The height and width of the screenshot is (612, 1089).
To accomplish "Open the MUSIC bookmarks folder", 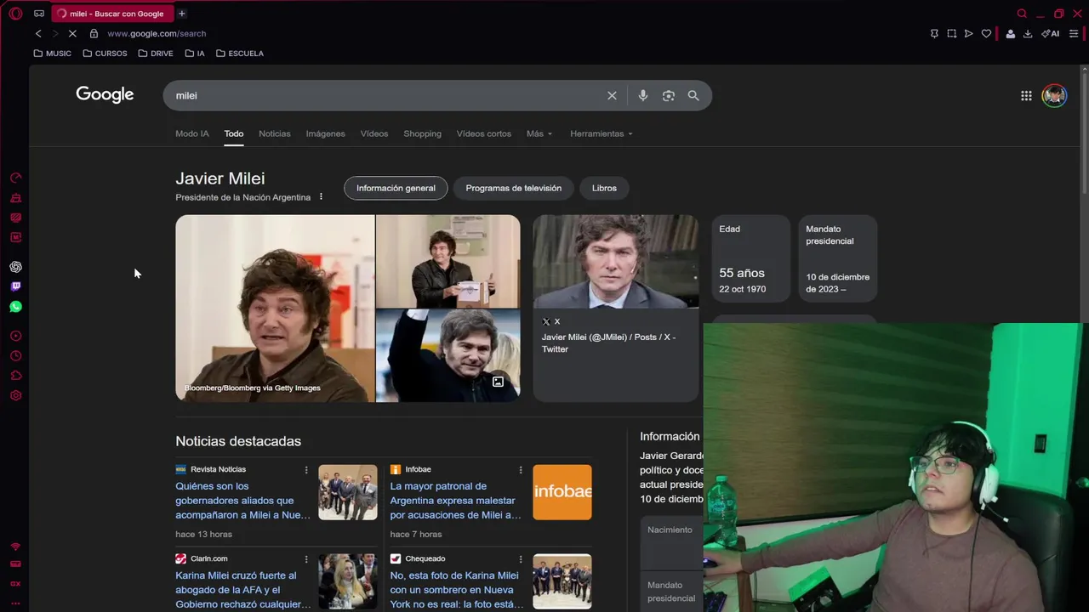I will point(53,53).
